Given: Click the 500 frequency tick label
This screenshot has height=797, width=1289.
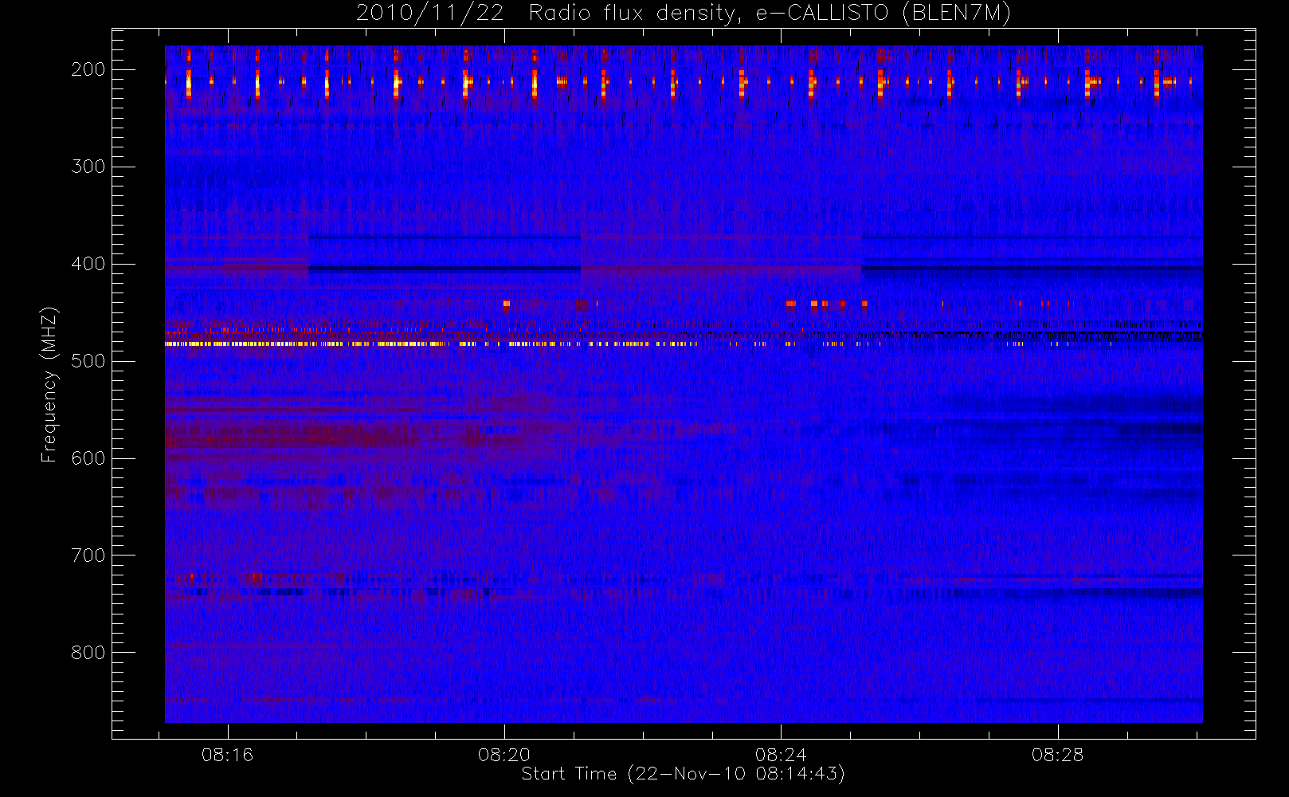Looking at the screenshot, I should (x=88, y=361).
